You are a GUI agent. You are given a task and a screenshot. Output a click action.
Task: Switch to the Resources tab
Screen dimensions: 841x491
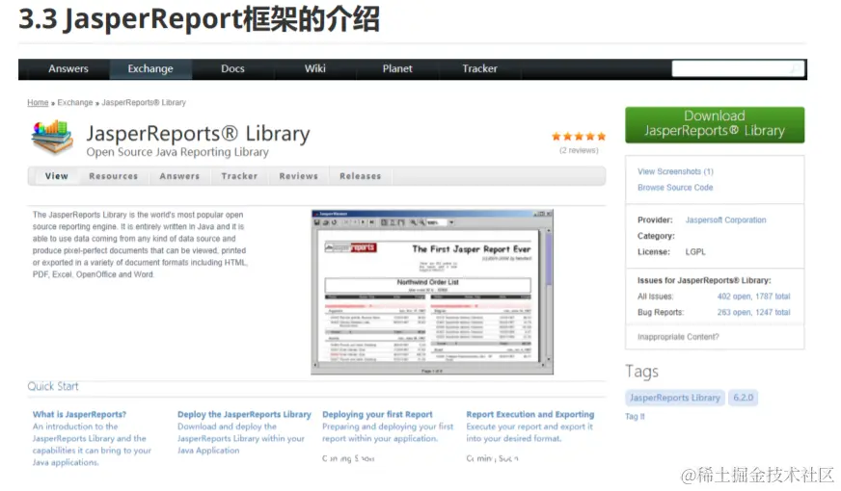coord(113,175)
